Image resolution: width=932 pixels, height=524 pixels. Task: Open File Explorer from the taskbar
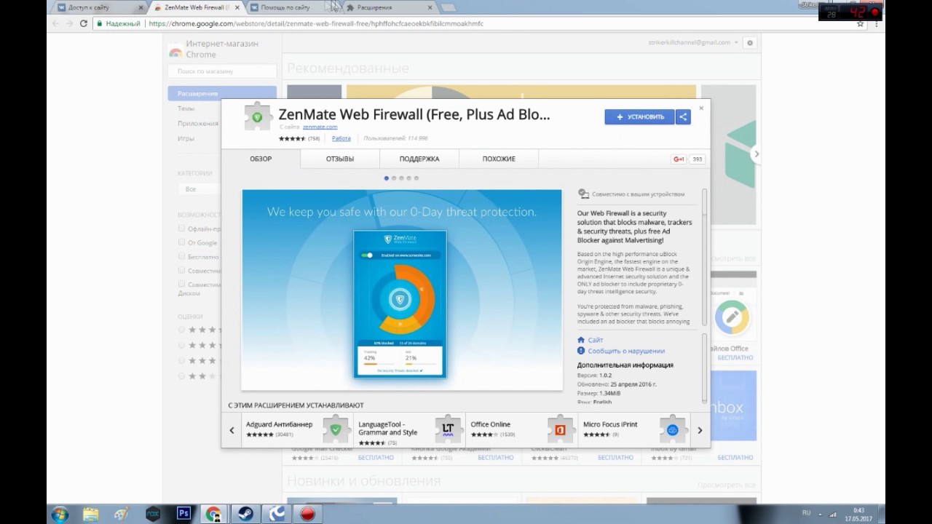pos(90,513)
